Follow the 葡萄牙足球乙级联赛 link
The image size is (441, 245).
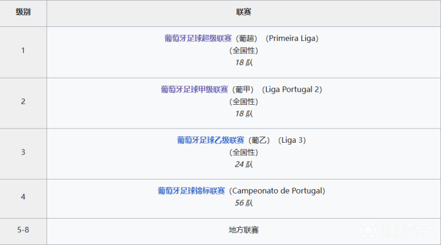(211, 140)
